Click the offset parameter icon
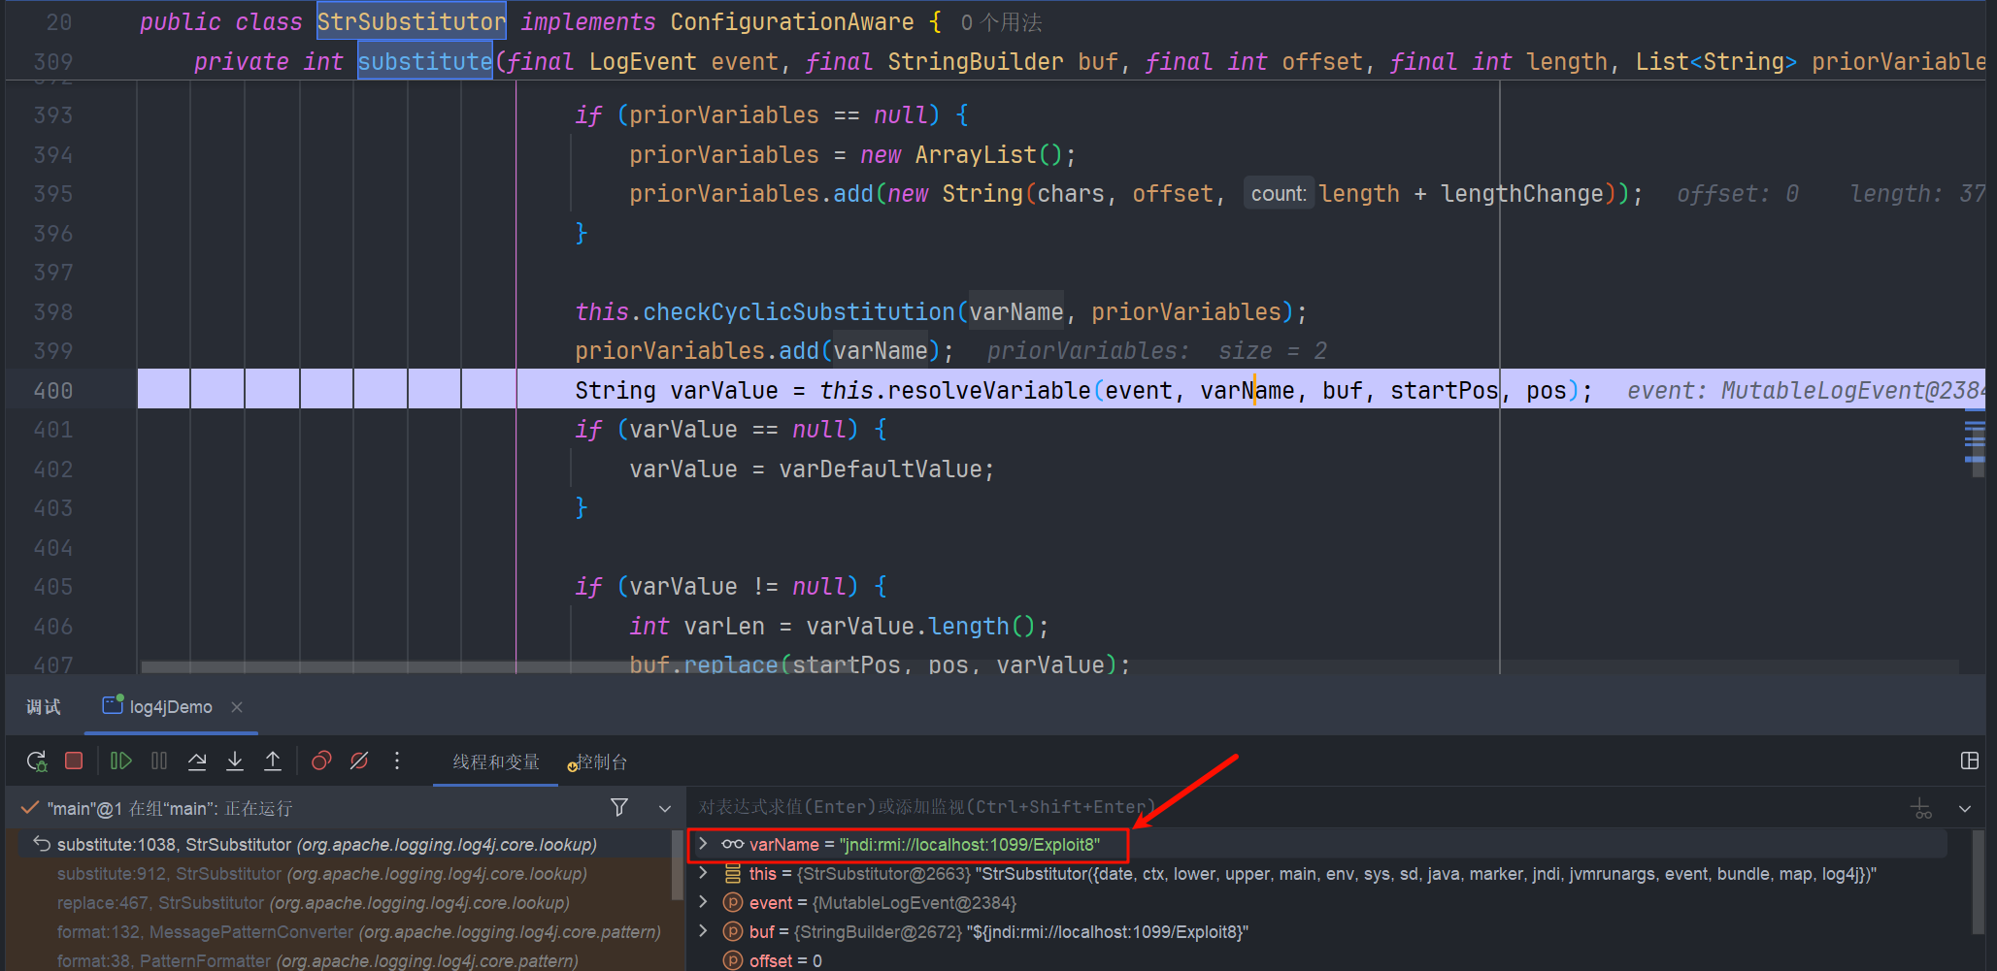1997x971 pixels. pos(733,960)
